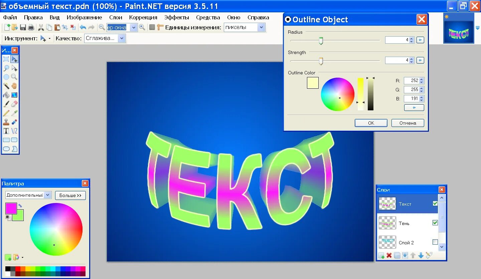The image size is (481, 279).
Task: Swap primary and secondary colors icon
Action: click(20, 206)
